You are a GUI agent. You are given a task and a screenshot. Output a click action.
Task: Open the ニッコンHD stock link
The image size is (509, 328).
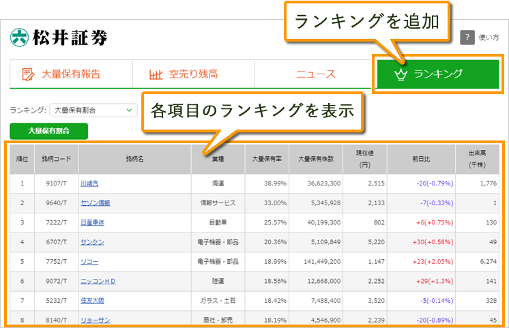click(x=98, y=281)
